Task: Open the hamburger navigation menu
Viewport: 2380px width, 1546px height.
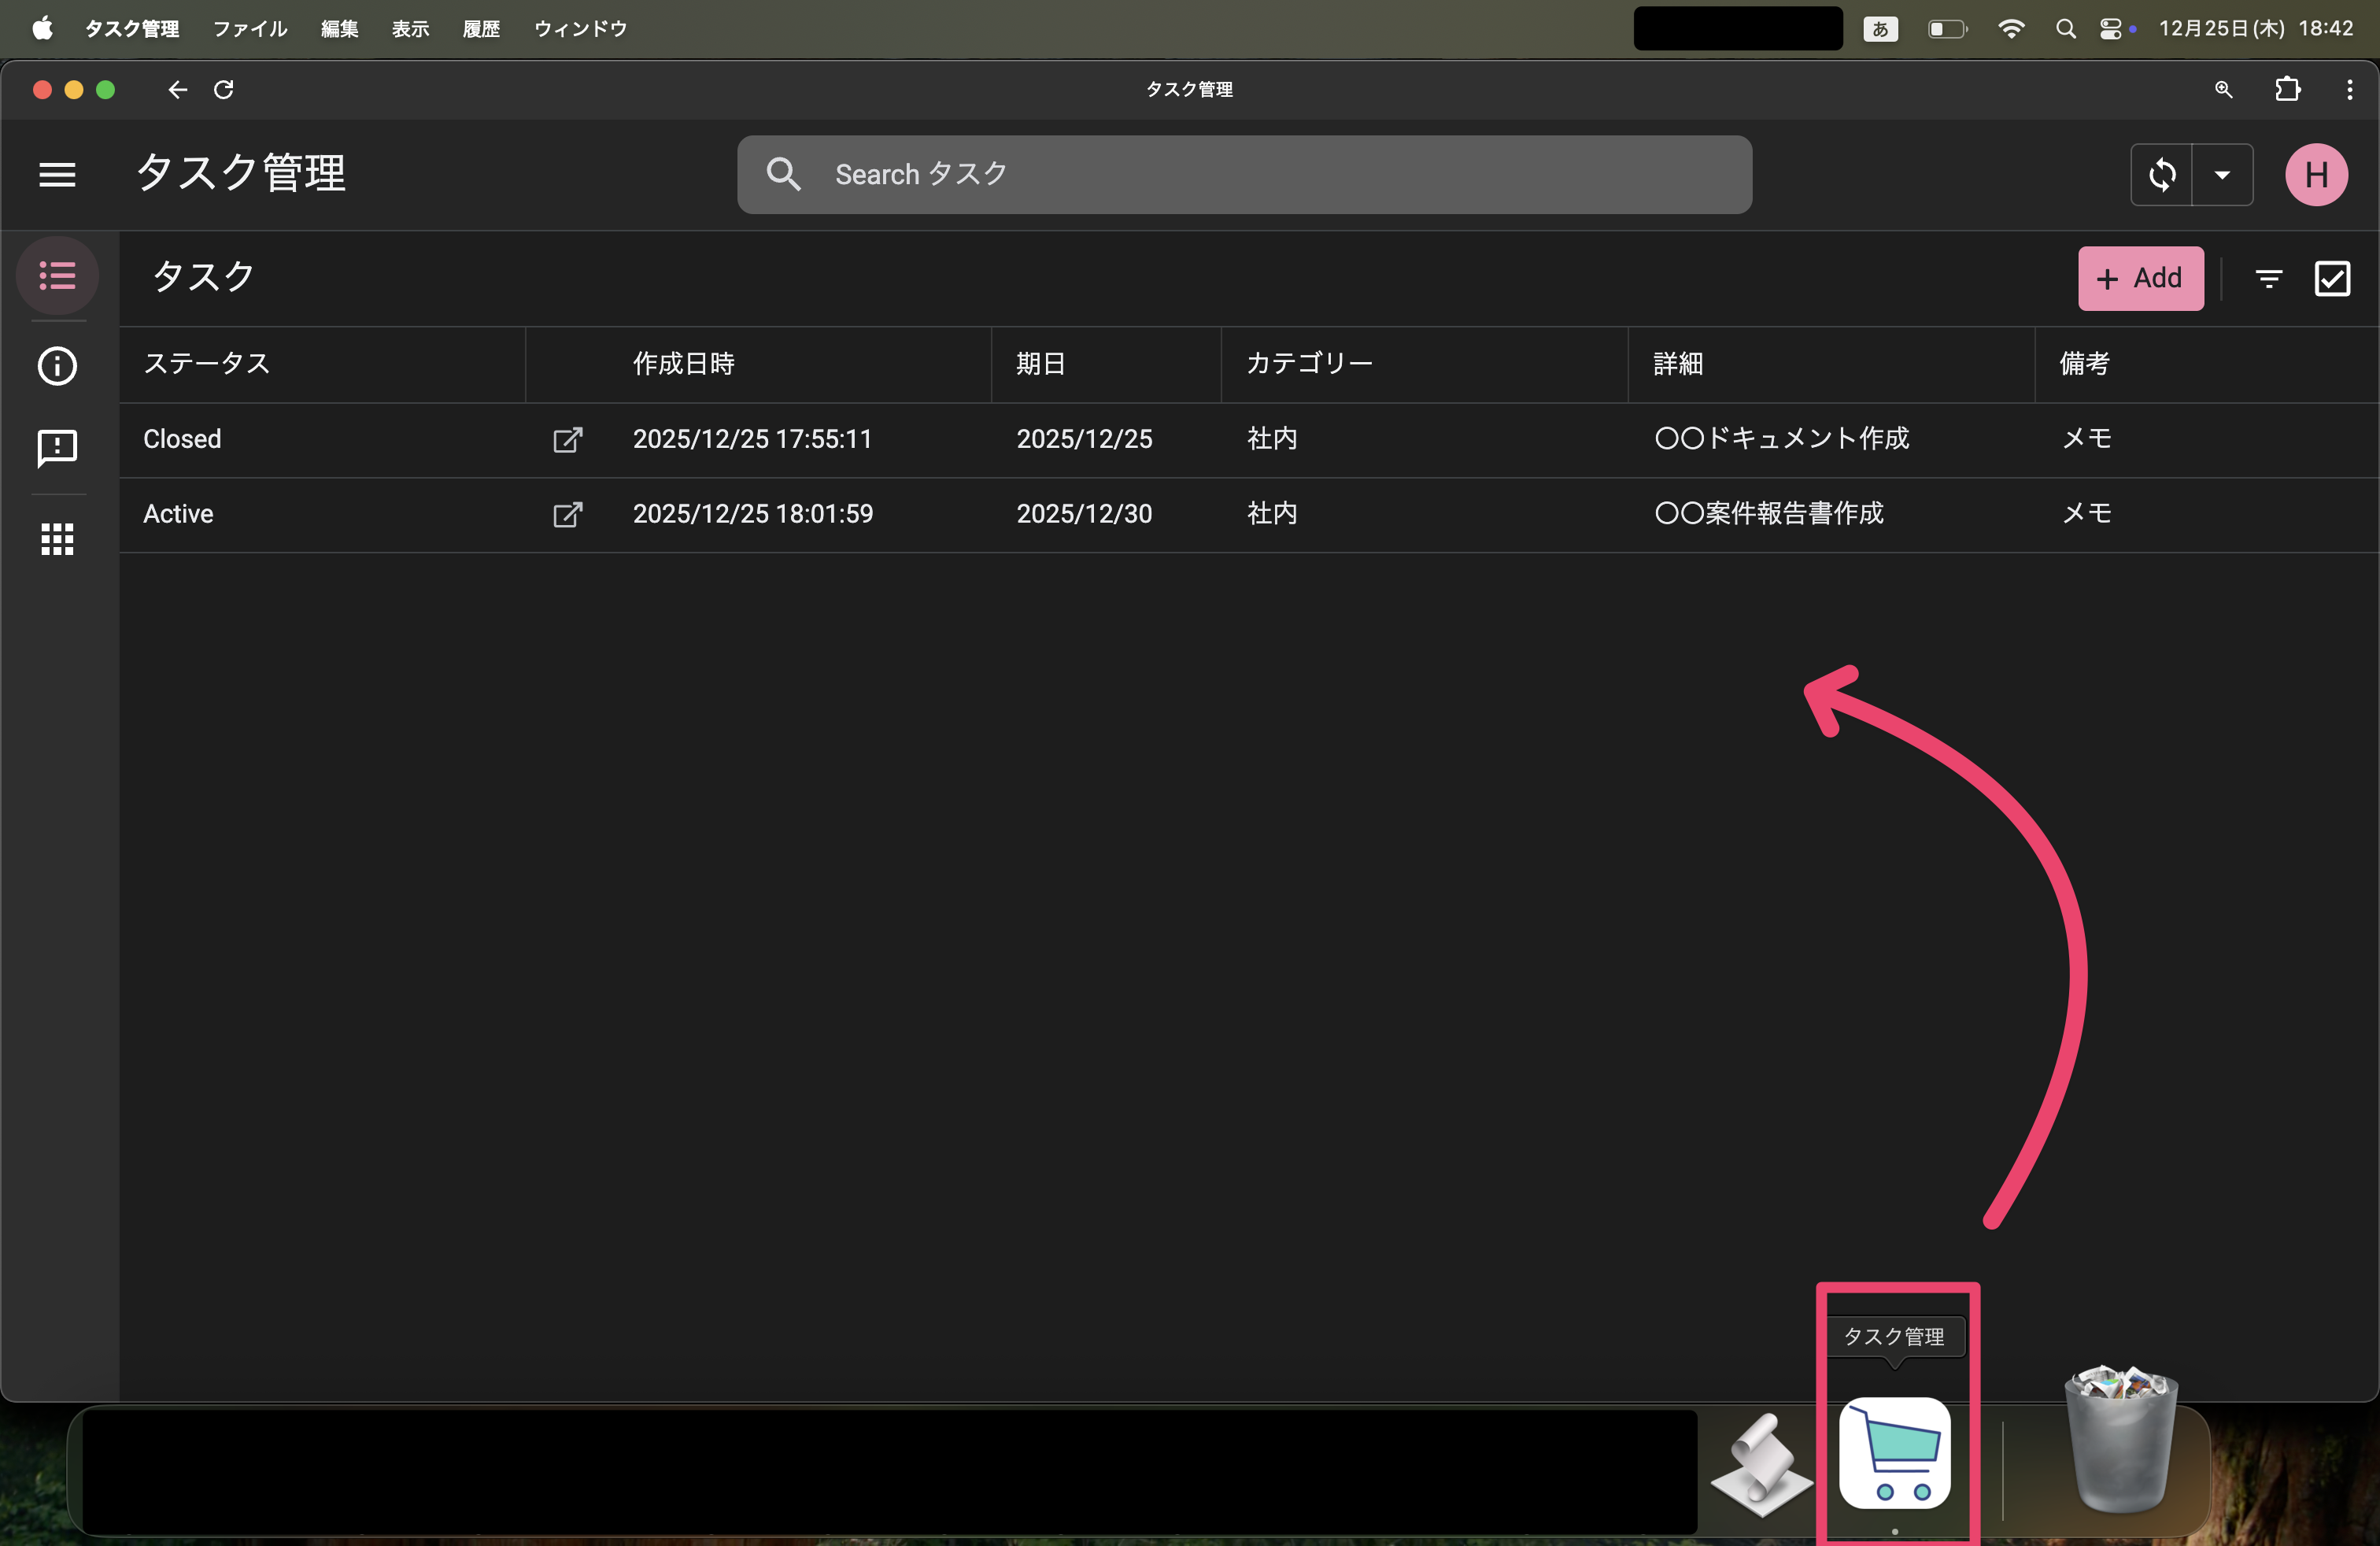Action: (57, 175)
